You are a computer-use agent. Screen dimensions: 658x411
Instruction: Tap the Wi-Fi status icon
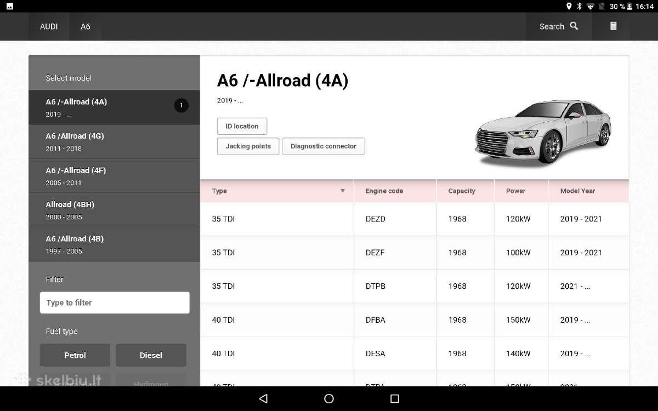590,7
